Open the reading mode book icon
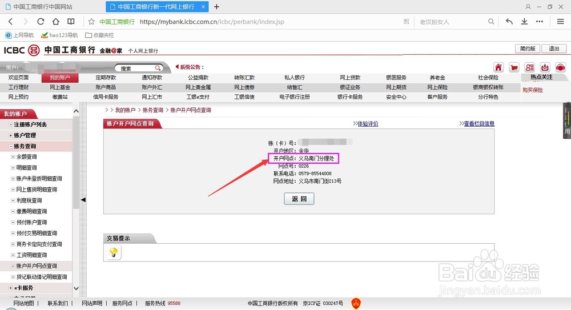571x310 pixels. pos(71,22)
